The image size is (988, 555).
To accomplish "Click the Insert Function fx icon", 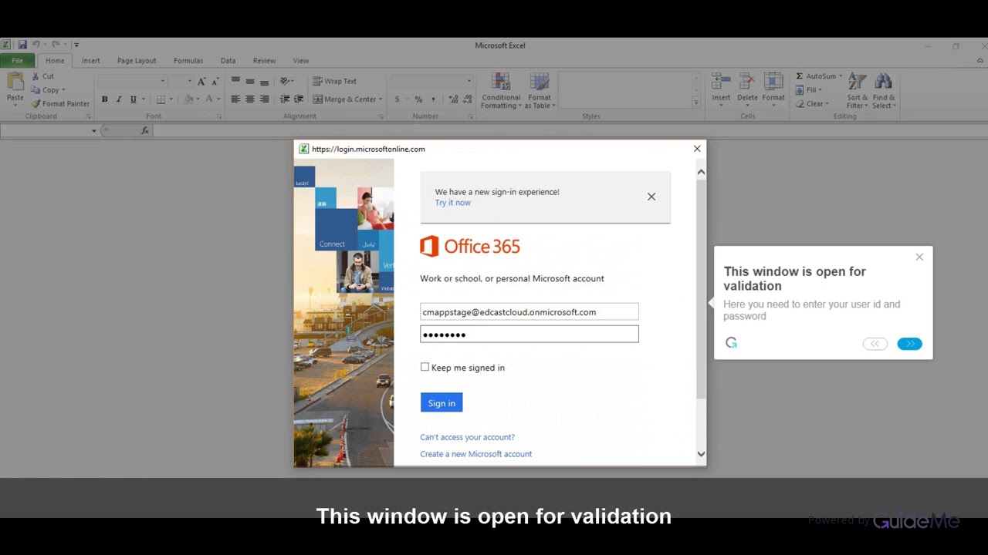I will (x=144, y=130).
